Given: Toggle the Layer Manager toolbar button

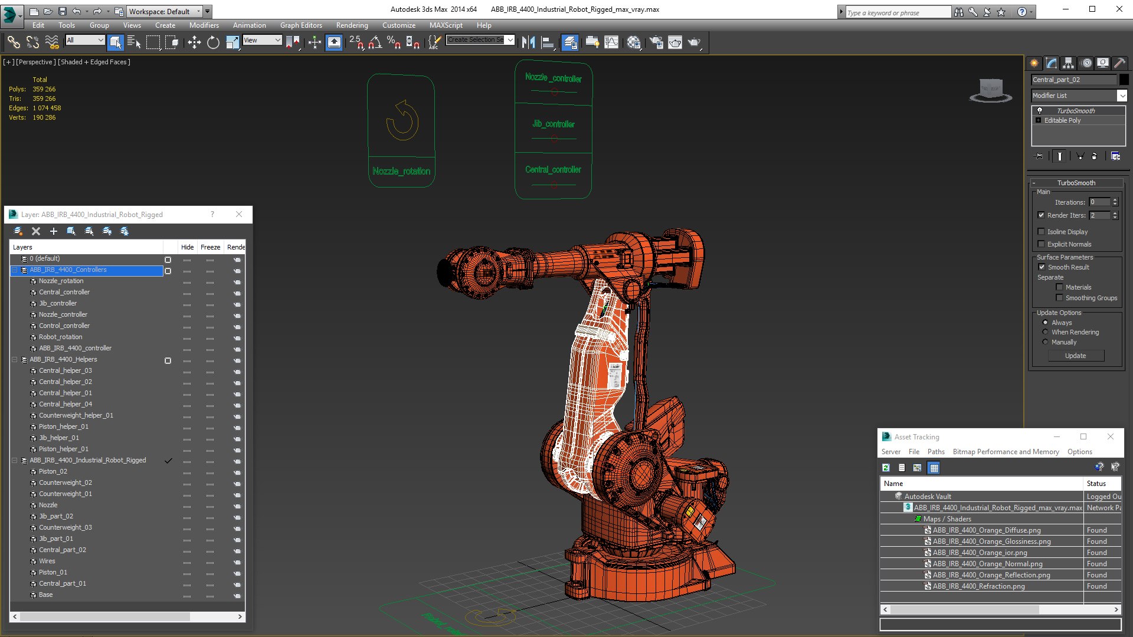Looking at the screenshot, I should click(569, 42).
